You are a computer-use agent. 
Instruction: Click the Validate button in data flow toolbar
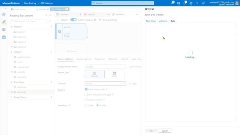pyautogui.click(x=63, y=20)
